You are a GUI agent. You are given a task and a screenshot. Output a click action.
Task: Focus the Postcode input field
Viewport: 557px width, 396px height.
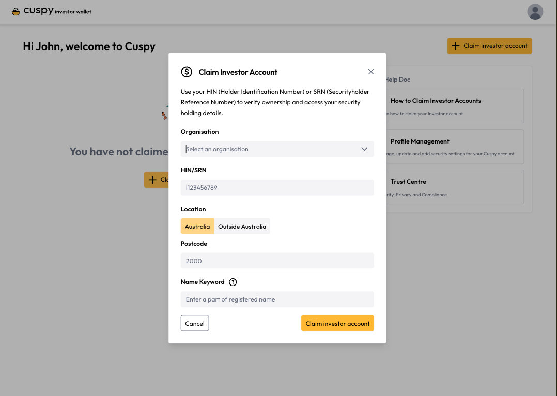277,261
